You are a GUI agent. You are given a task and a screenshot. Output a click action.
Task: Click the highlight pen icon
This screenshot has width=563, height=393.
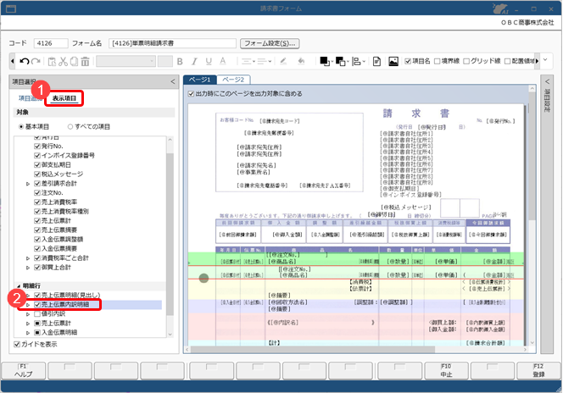tap(283, 61)
